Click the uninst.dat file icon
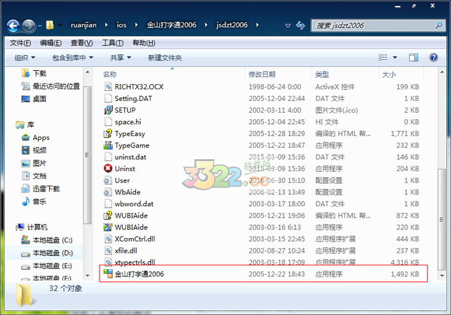 (x=108, y=157)
